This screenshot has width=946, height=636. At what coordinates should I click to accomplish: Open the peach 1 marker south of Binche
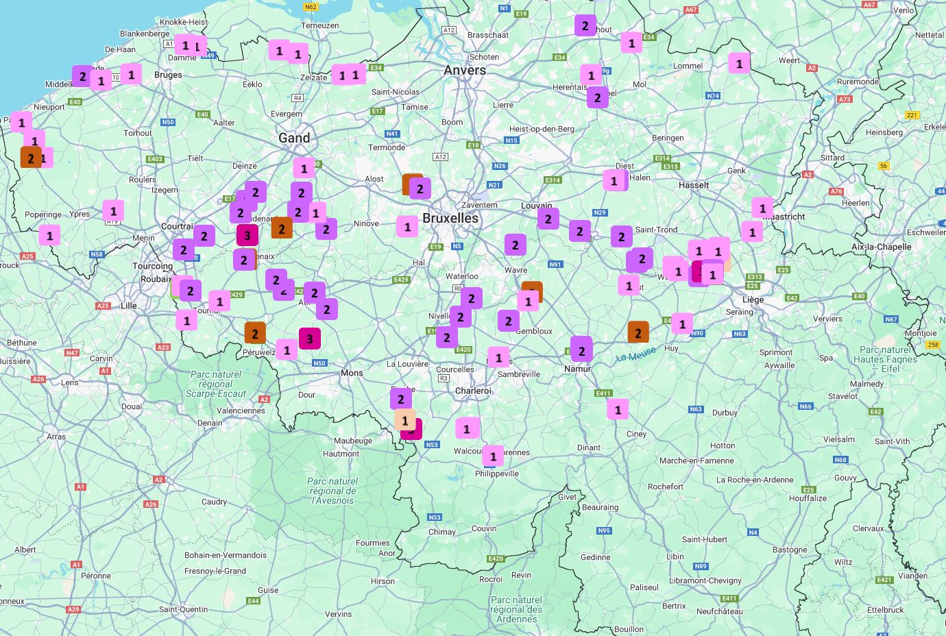pyautogui.click(x=405, y=419)
